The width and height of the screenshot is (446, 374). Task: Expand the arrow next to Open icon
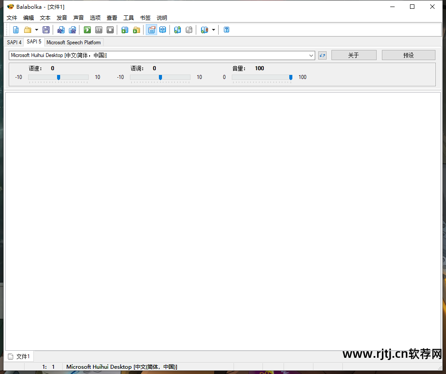[x=36, y=30]
